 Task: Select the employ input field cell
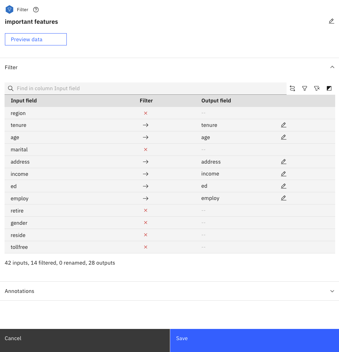tap(20, 199)
